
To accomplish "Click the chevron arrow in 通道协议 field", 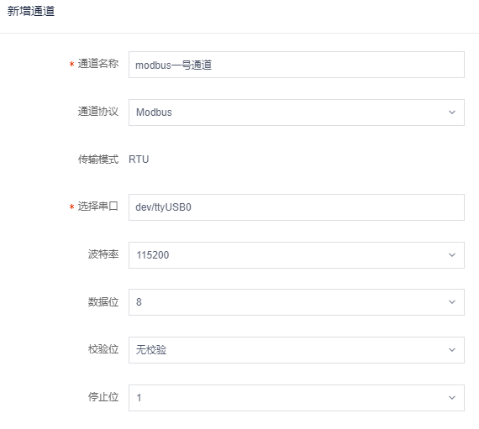I will pyautogui.click(x=452, y=112).
